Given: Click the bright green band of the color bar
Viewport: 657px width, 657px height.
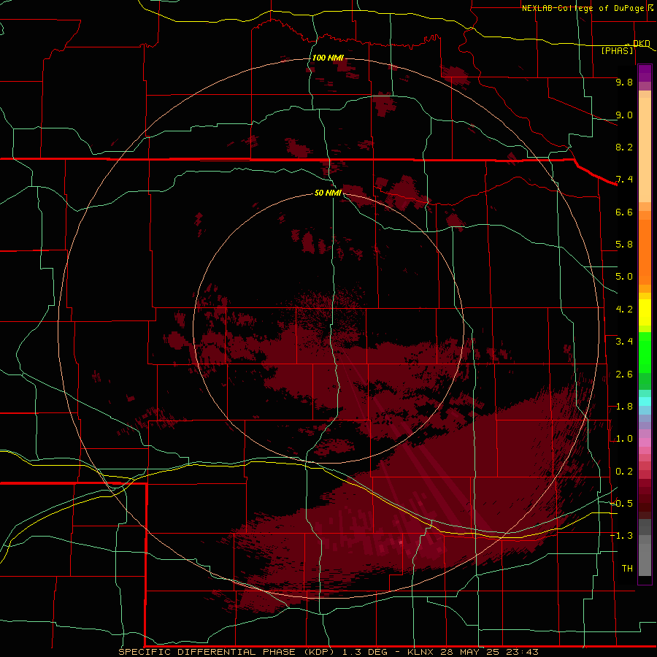Looking at the screenshot, I should click(x=645, y=352).
